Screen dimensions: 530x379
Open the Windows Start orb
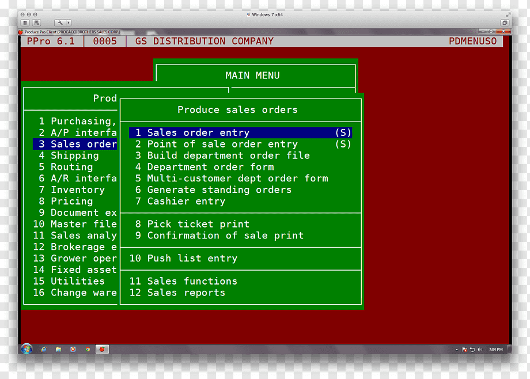pos(26,349)
